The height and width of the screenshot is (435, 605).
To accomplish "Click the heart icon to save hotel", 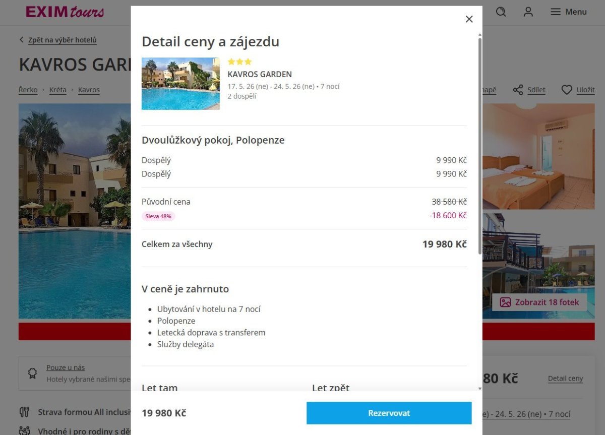I will pos(567,90).
